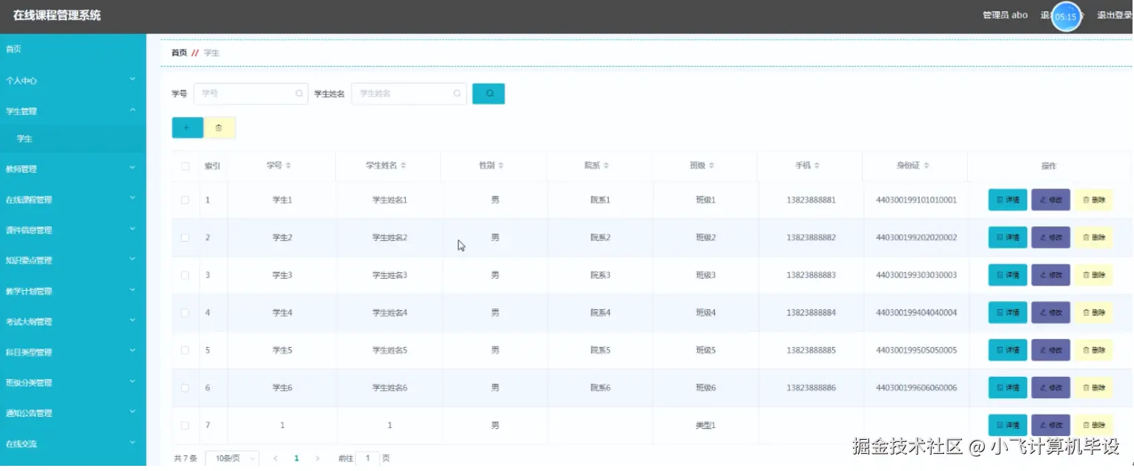Open the 10条/页 page size dropdown
This screenshot has height=471, width=1134.
[232, 458]
